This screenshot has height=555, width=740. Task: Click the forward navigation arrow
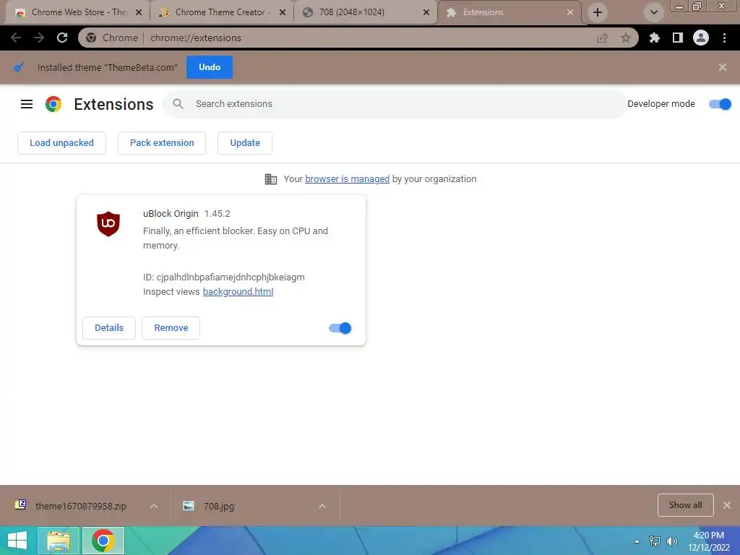(x=39, y=38)
